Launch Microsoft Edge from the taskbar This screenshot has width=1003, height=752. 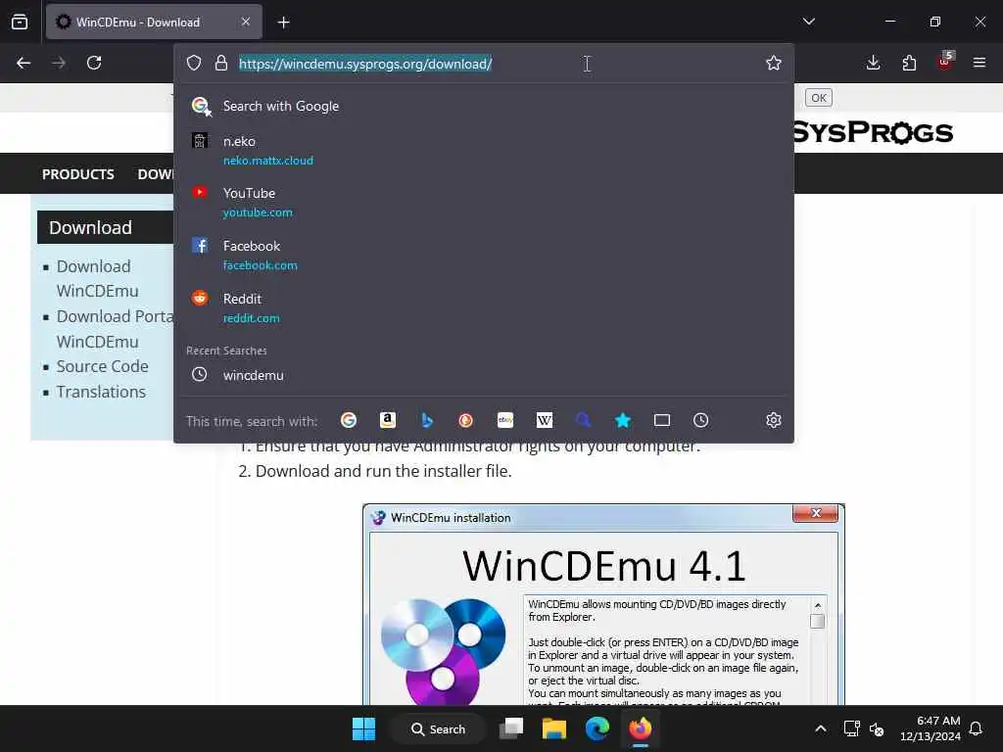597,728
